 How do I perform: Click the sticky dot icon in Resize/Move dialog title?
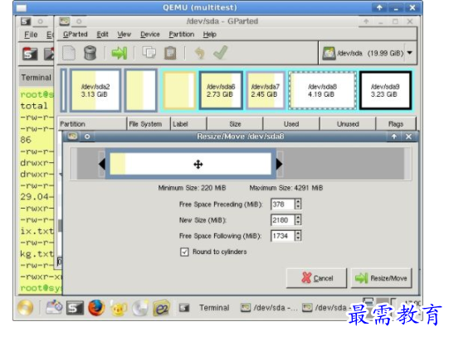[87, 137]
